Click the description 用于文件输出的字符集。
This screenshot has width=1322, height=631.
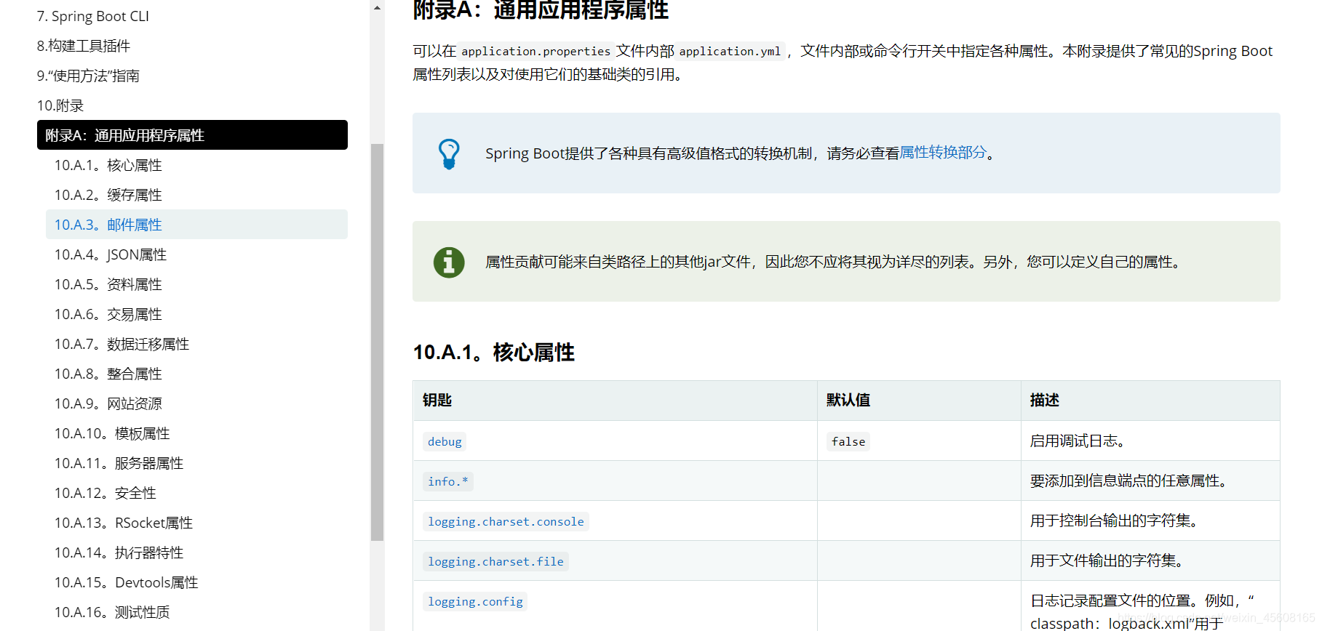click(x=1109, y=561)
